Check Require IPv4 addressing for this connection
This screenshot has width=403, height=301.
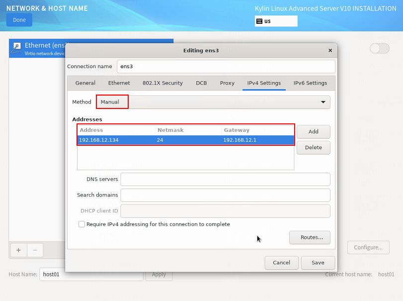(x=81, y=224)
